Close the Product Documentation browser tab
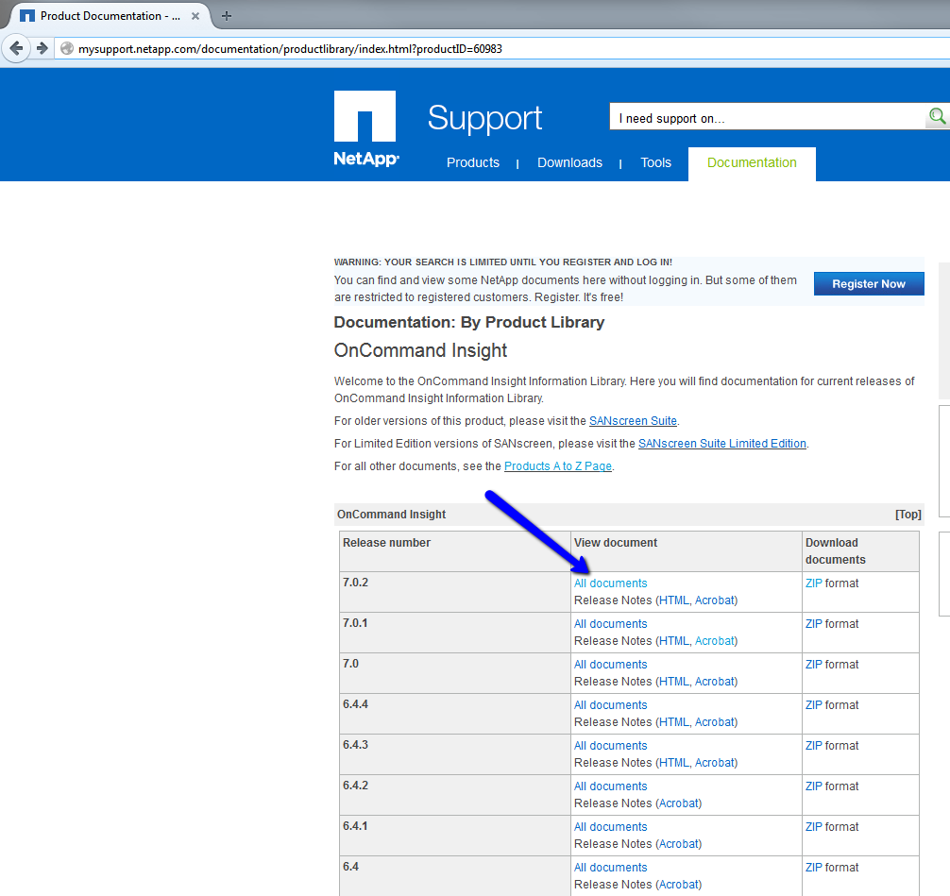 pyautogui.click(x=195, y=16)
